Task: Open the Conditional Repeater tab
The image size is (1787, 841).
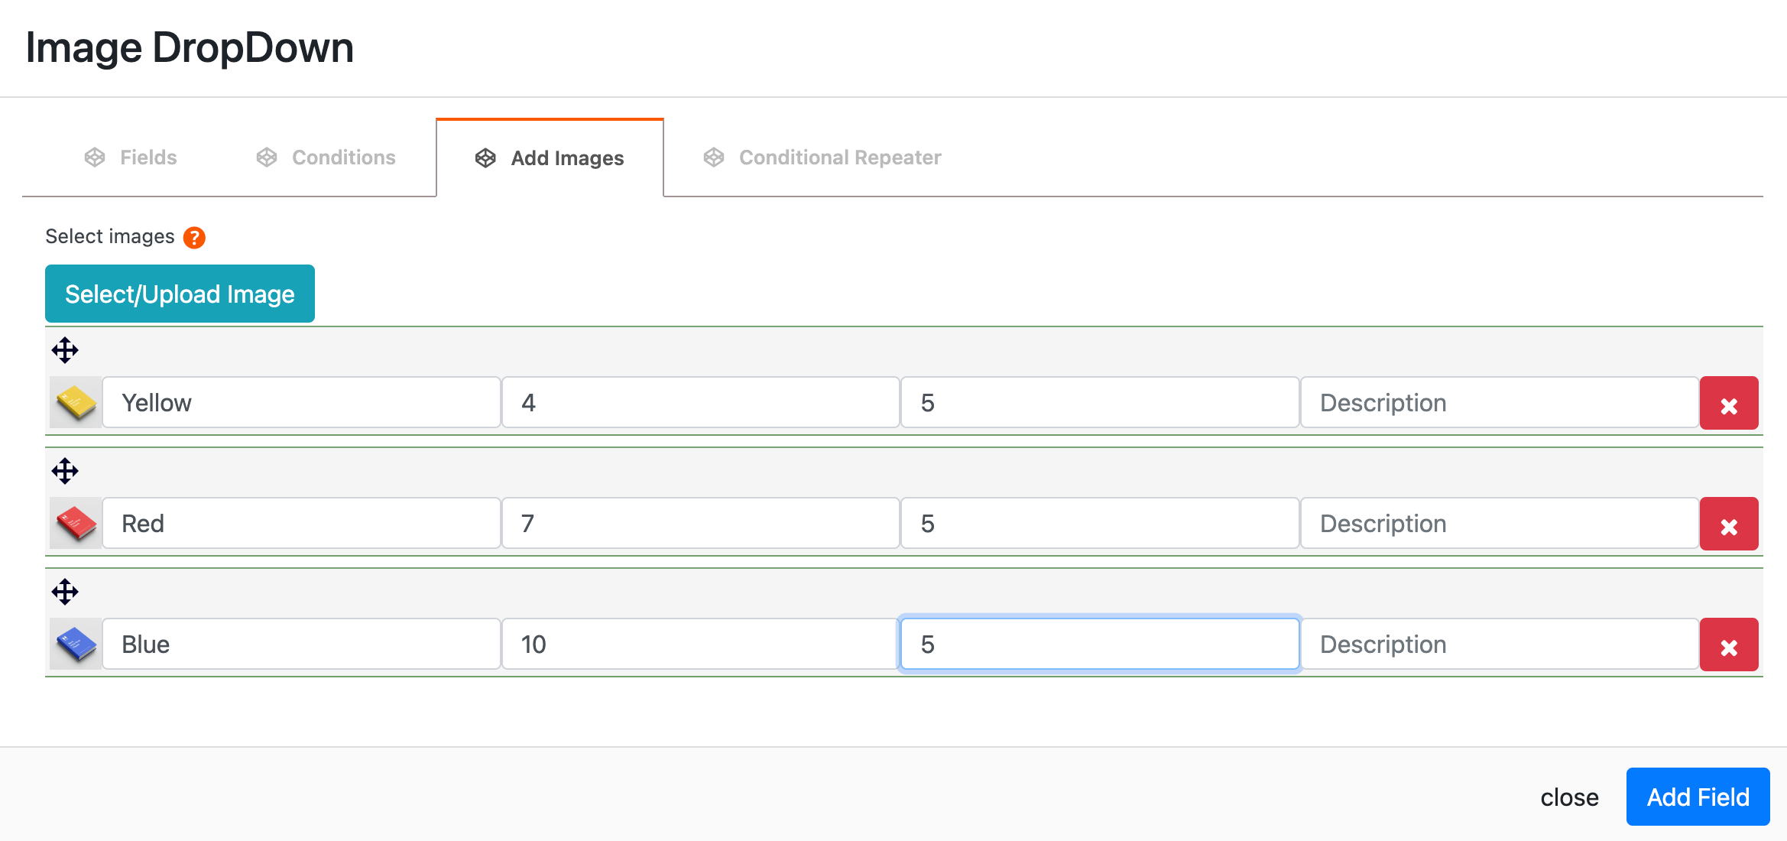Action: 822,157
